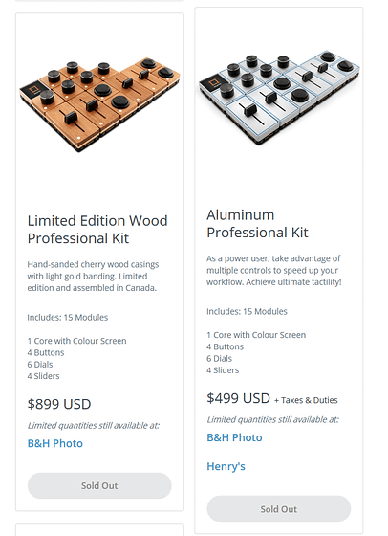Click the + Taxes & Duties note
The image size is (388, 536).
pyautogui.click(x=306, y=400)
